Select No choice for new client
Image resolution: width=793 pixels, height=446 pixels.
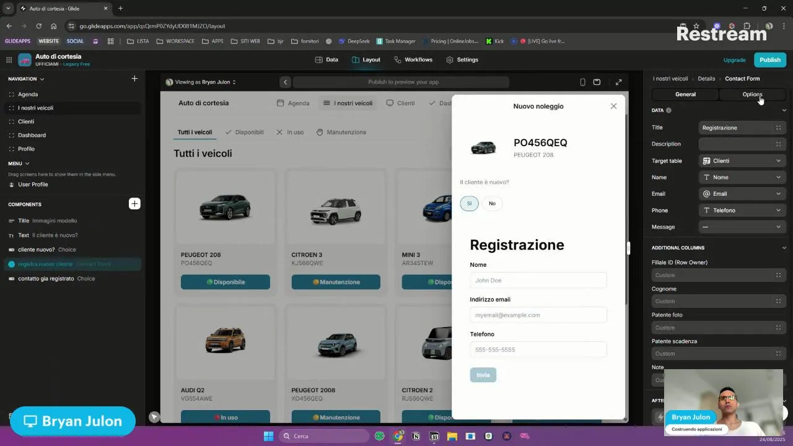492,203
